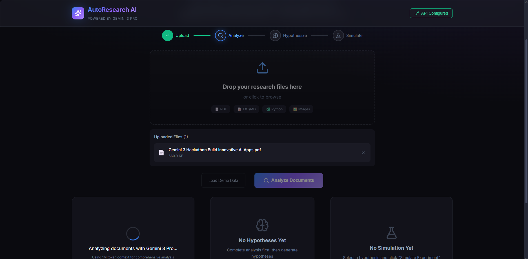Click the green Upload step checkmark icon
Viewport: 528px width, 259px height.
point(168,35)
